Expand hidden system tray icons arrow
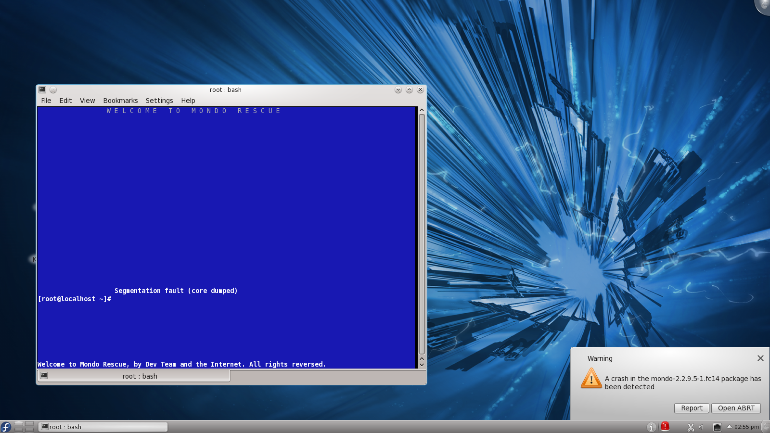Viewport: 770px width, 433px height. tap(729, 426)
